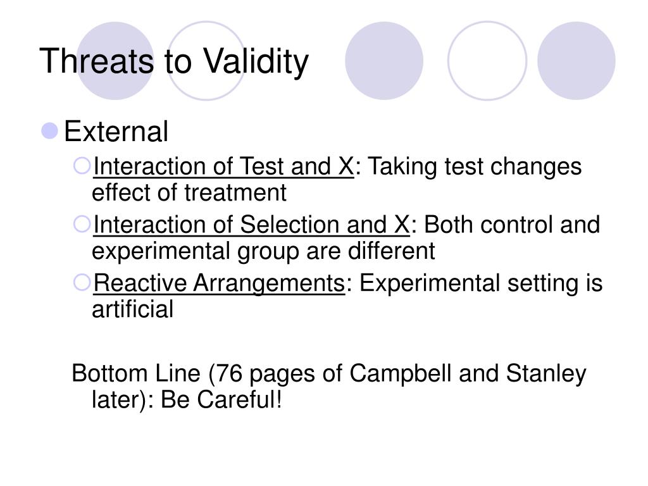
Task: Open the underlined 'Interaction of Test and X' text
Action: tap(223, 166)
